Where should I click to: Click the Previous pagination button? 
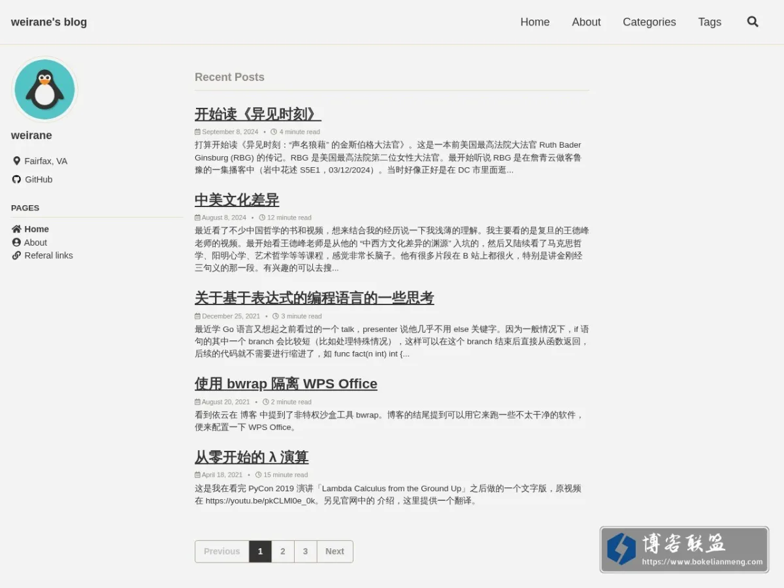222,551
